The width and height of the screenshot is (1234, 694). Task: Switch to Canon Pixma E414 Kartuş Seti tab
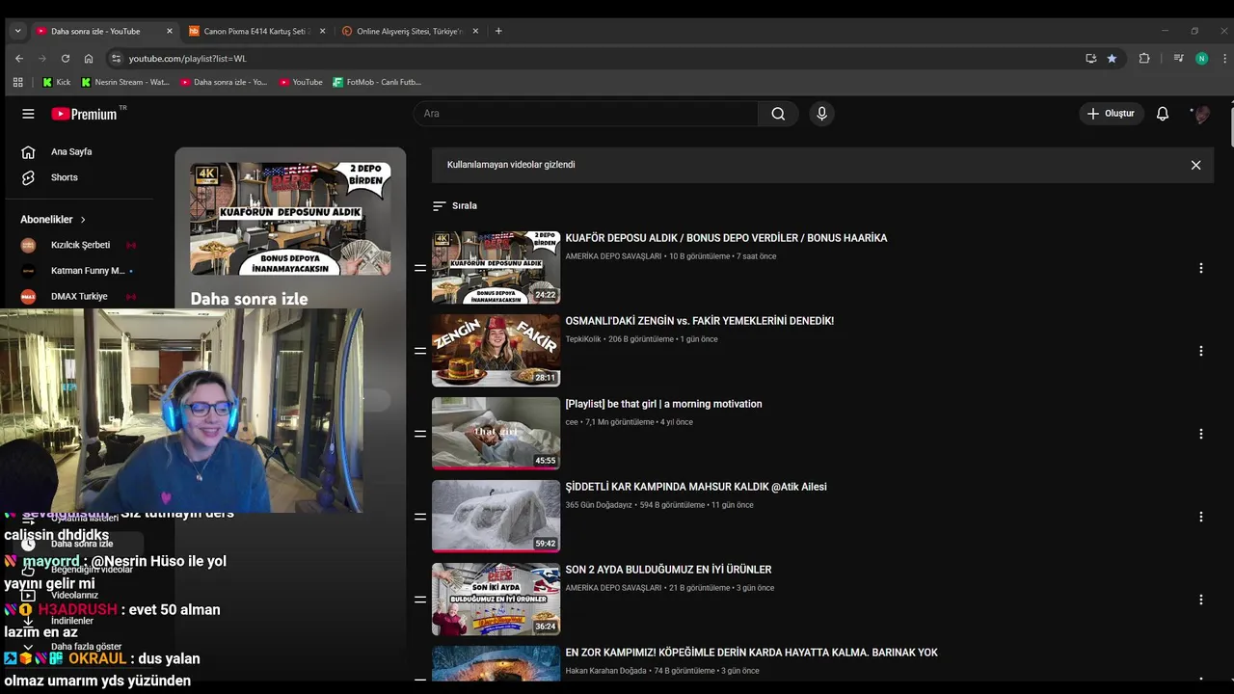coord(256,31)
